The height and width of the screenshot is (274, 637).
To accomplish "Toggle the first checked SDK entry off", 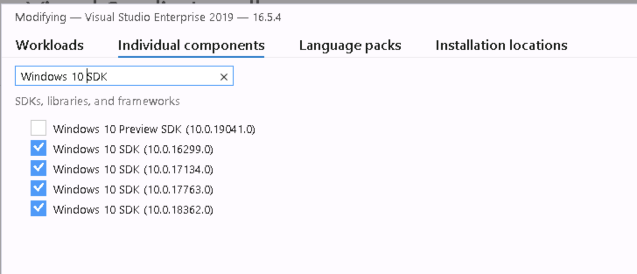I will pos(38,148).
